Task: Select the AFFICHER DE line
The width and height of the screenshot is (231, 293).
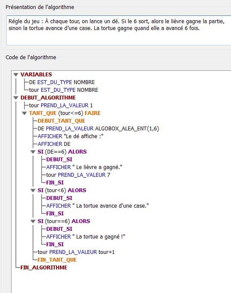Action: coord(54,144)
